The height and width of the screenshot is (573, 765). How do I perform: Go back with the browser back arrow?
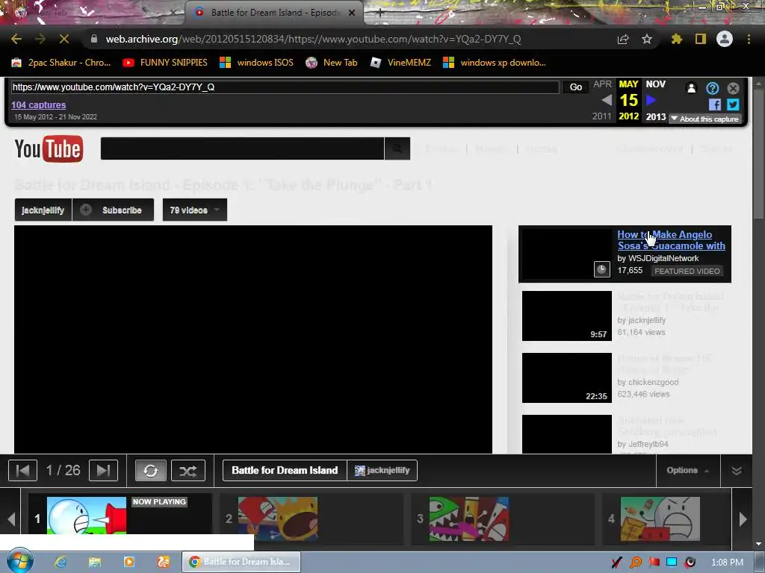(16, 39)
